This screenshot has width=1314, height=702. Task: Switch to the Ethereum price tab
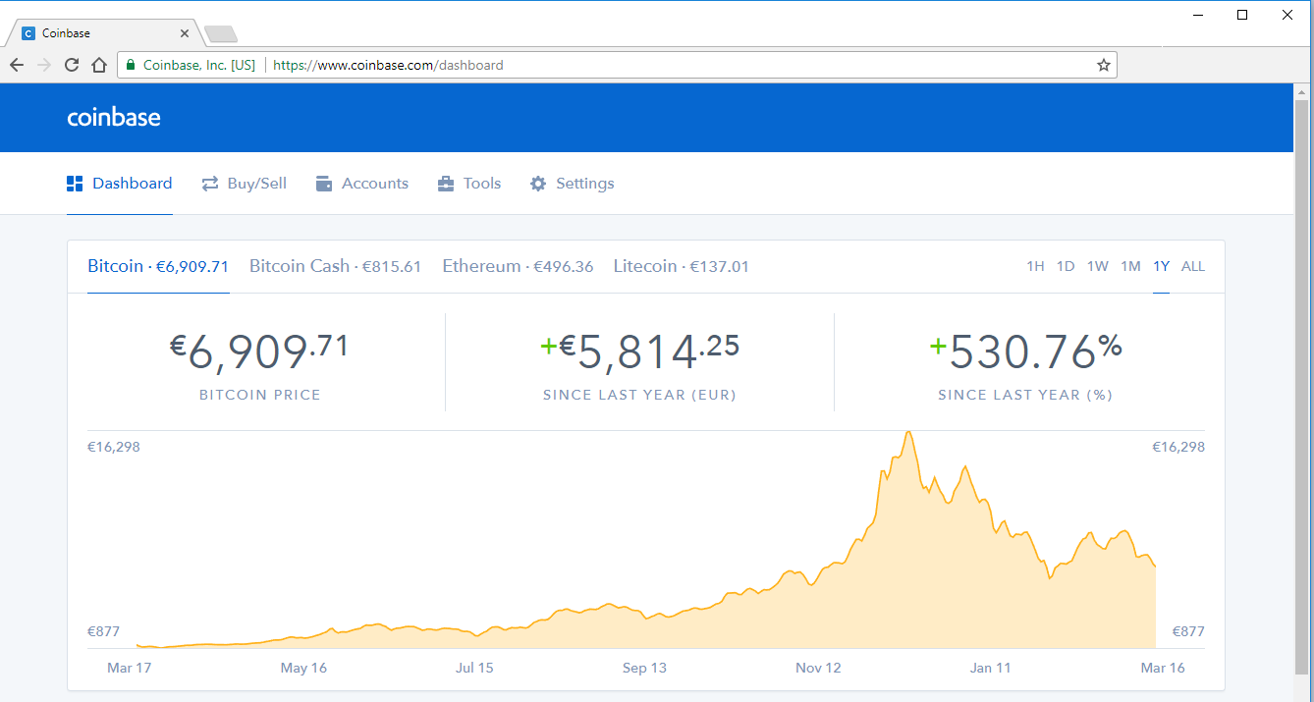coord(518,266)
